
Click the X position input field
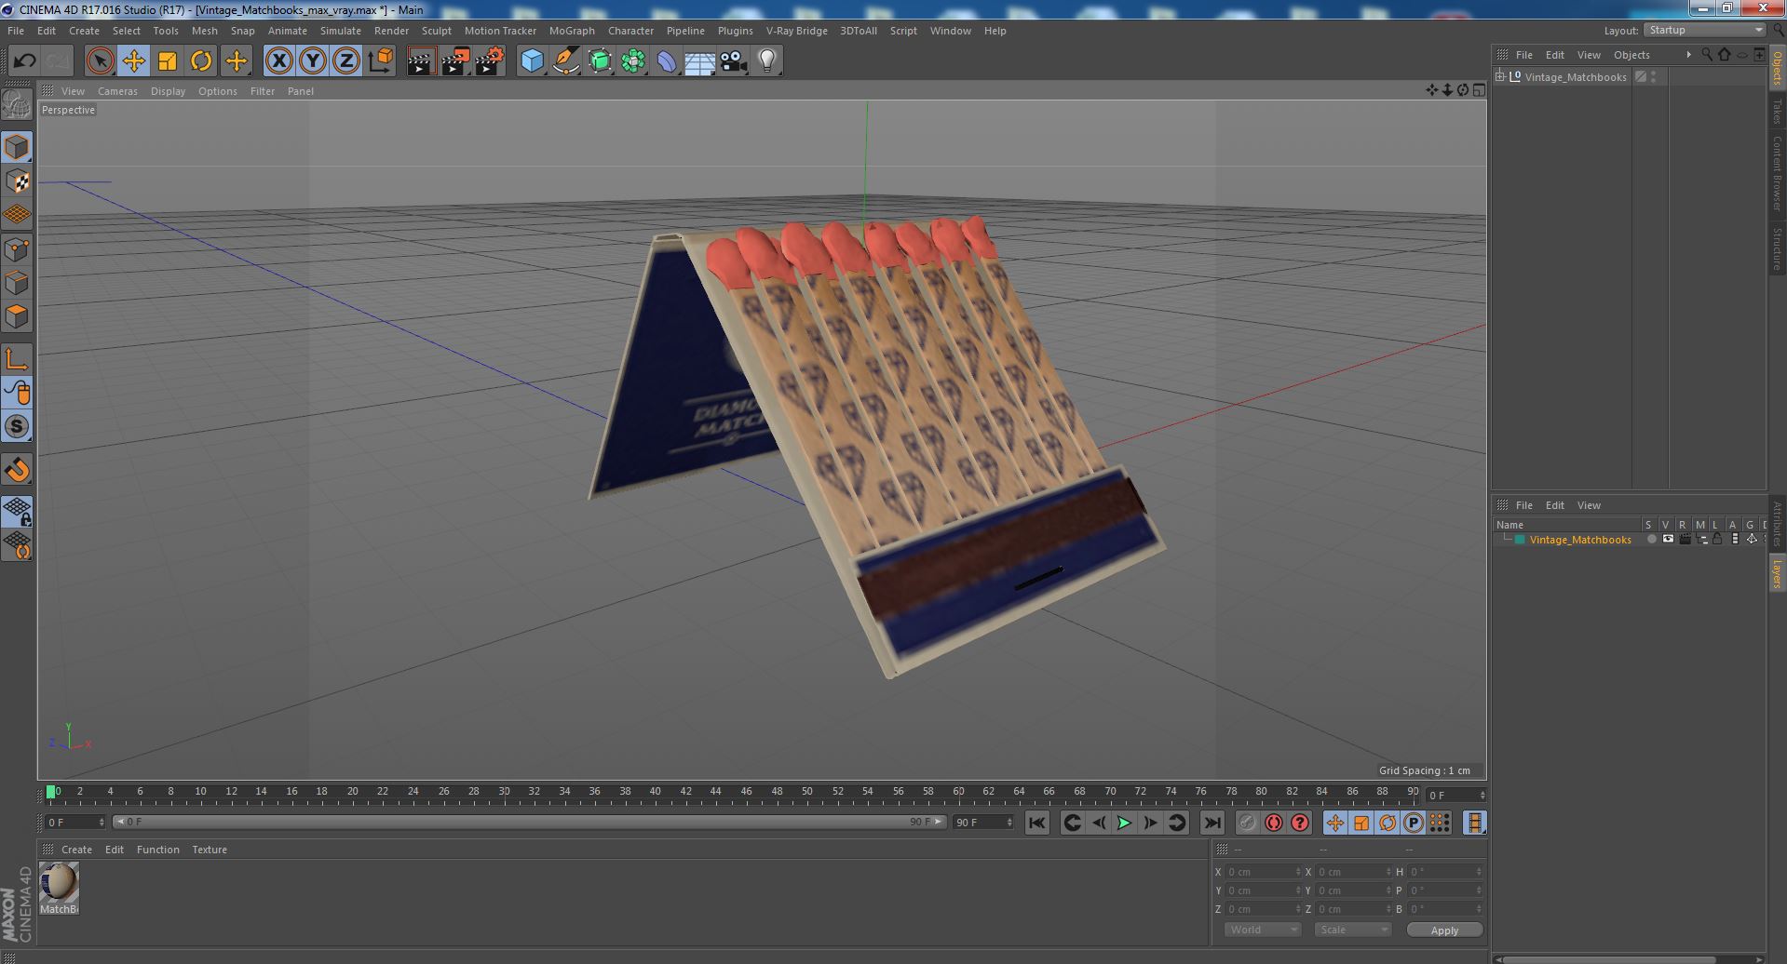click(x=1262, y=872)
